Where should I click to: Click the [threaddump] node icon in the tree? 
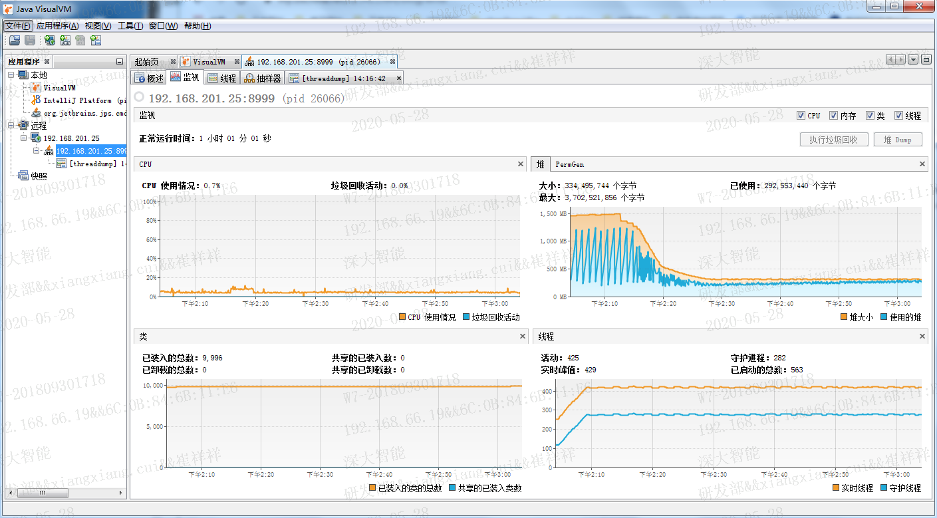(61, 164)
